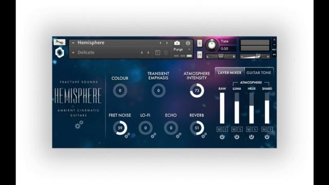Click the Tune knob
The height and width of the screenshot is (185, 329).
pyautogui.click(x=212, y=45)
